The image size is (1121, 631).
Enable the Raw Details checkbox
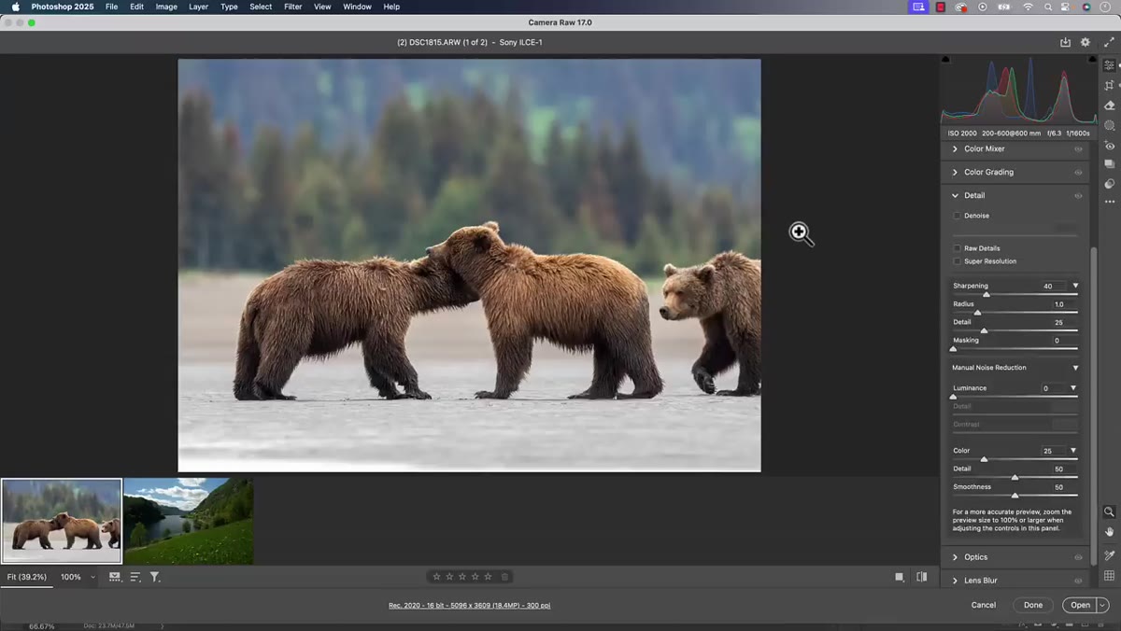point(957,248)
